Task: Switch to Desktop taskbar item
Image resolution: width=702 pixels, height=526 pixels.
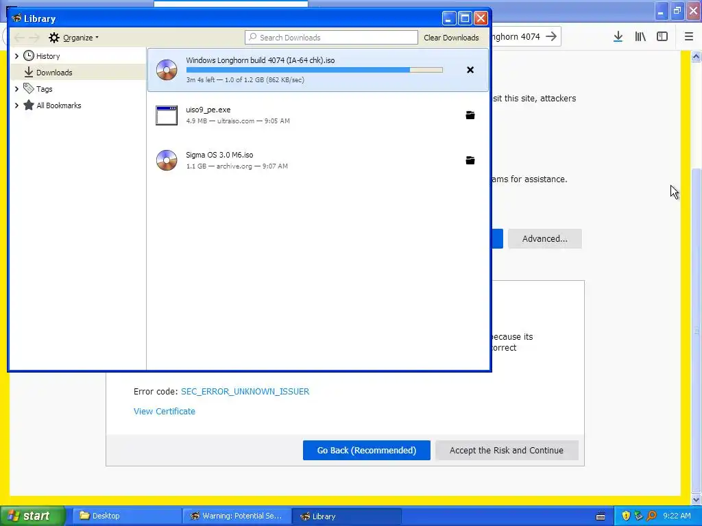Action: (x=127, y=516)
